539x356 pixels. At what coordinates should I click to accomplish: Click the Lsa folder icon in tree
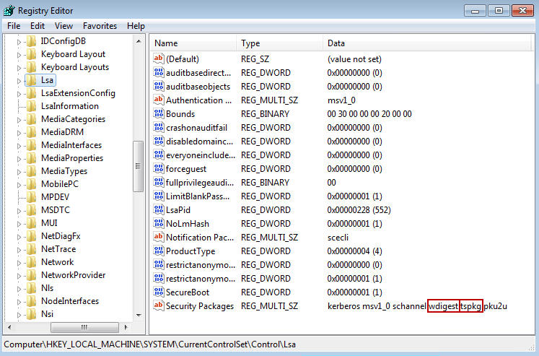(31, 80)
